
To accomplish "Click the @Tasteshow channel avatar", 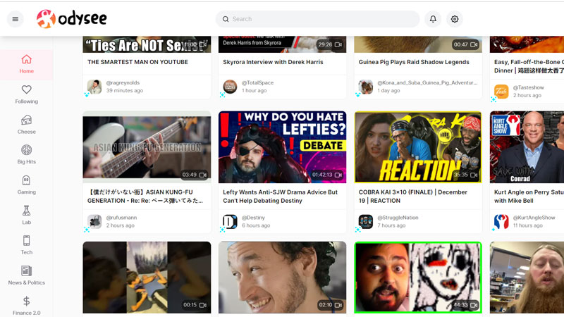I will tap(501, 92).
